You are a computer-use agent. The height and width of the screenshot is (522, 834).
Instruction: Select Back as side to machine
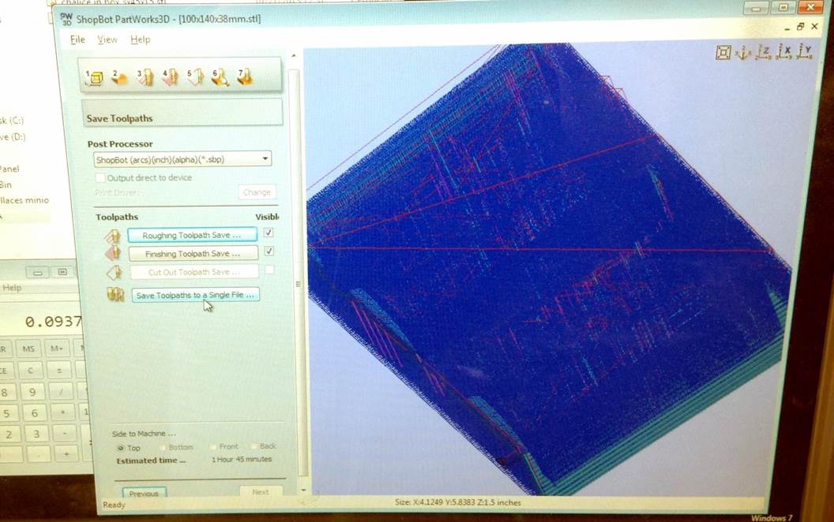click(x=254, y=446)
